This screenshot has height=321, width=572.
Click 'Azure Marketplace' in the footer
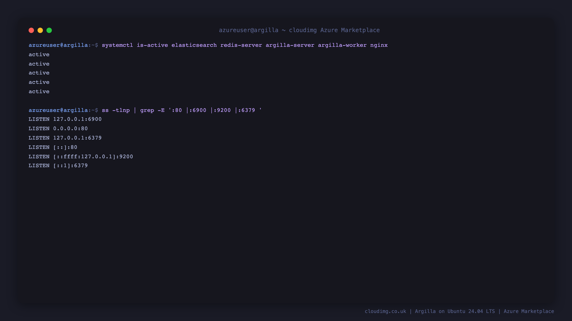(x=529, y=311)
